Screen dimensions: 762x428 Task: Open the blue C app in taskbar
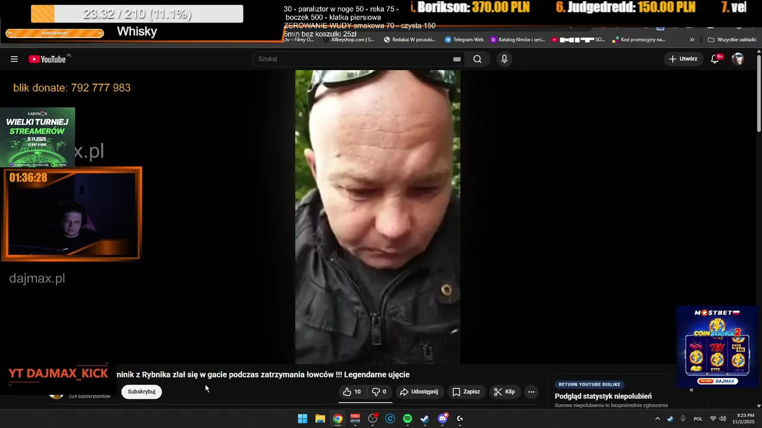pyautogui.click(x=390, y=418)
